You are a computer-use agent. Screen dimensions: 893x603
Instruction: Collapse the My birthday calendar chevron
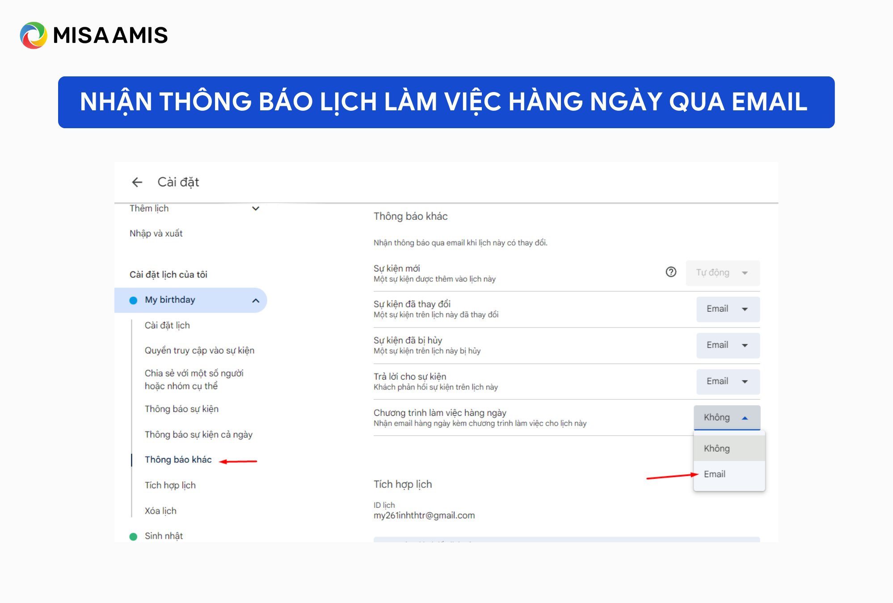click(x=256, y=301)
